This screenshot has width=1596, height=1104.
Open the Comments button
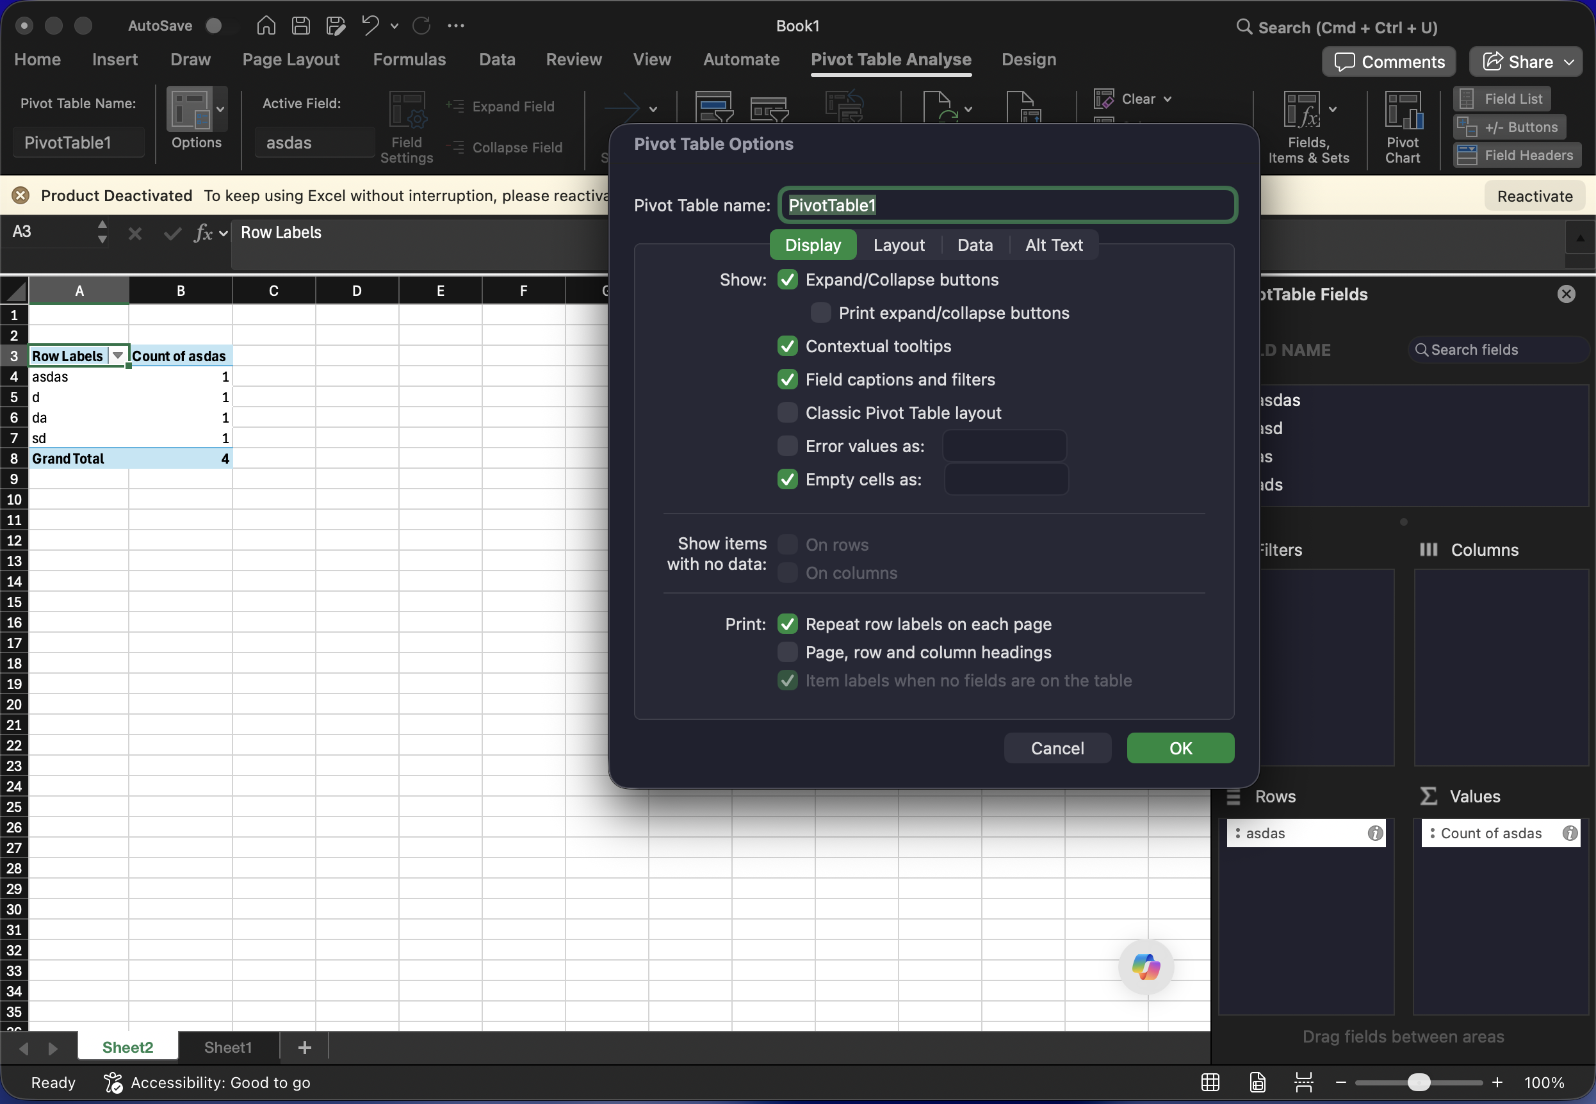(1388, 61)
